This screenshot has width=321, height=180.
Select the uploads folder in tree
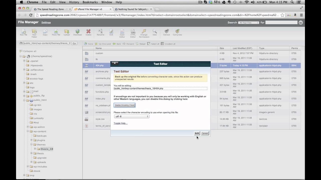[x=42, y=162]
